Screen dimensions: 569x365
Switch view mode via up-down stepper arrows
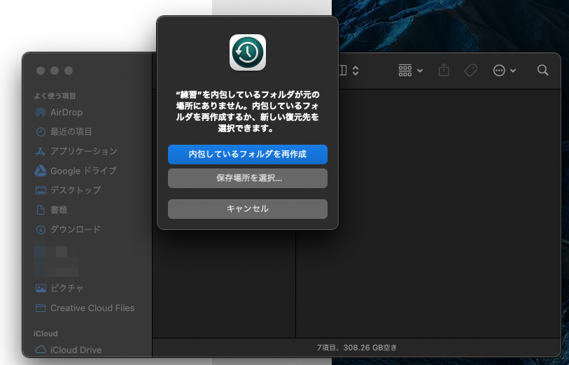pos(356,71)
